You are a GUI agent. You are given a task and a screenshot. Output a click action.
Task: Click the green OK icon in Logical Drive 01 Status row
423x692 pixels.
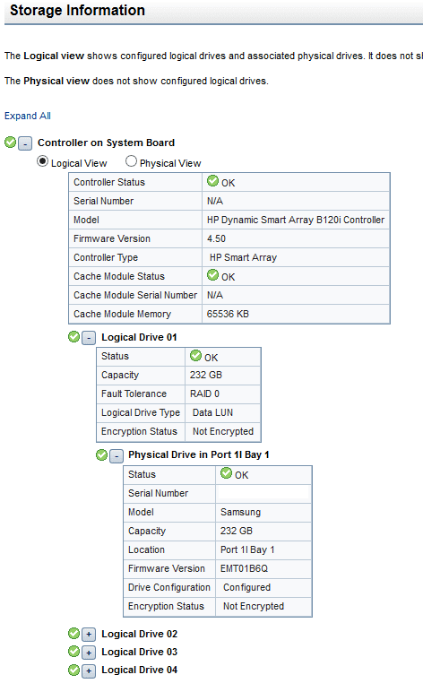pos(196,355)
